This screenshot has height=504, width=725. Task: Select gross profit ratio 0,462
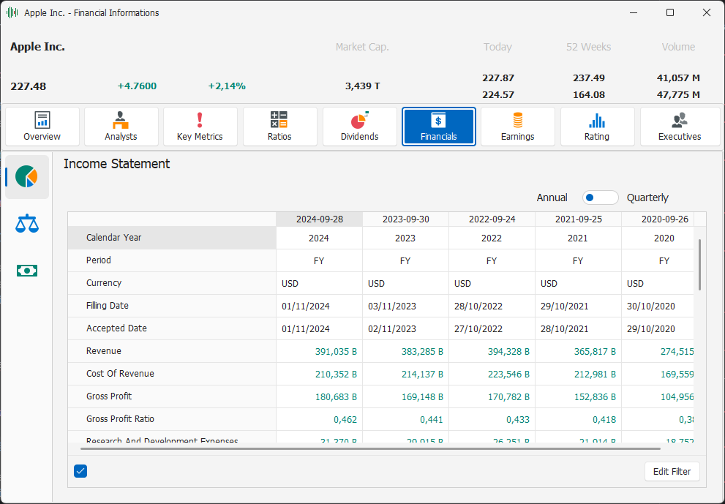[x=345, y=420]
